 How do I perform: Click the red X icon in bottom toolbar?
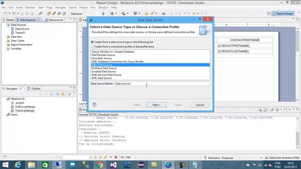pos(116,157)
